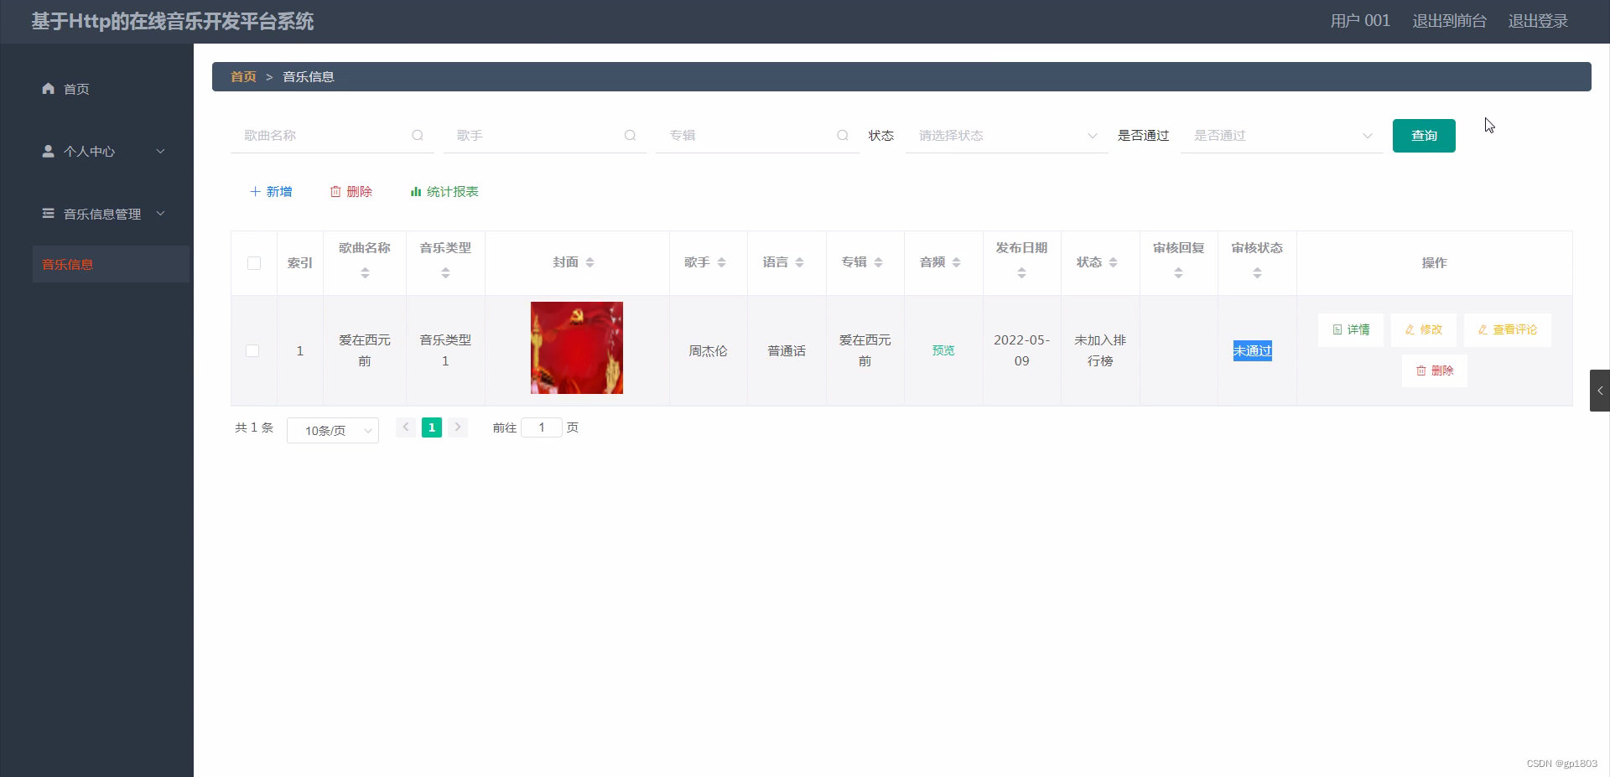Click 查看评论 for the song
The height and width of the screenshot is (777, 1610).
tap(1508, 329)
